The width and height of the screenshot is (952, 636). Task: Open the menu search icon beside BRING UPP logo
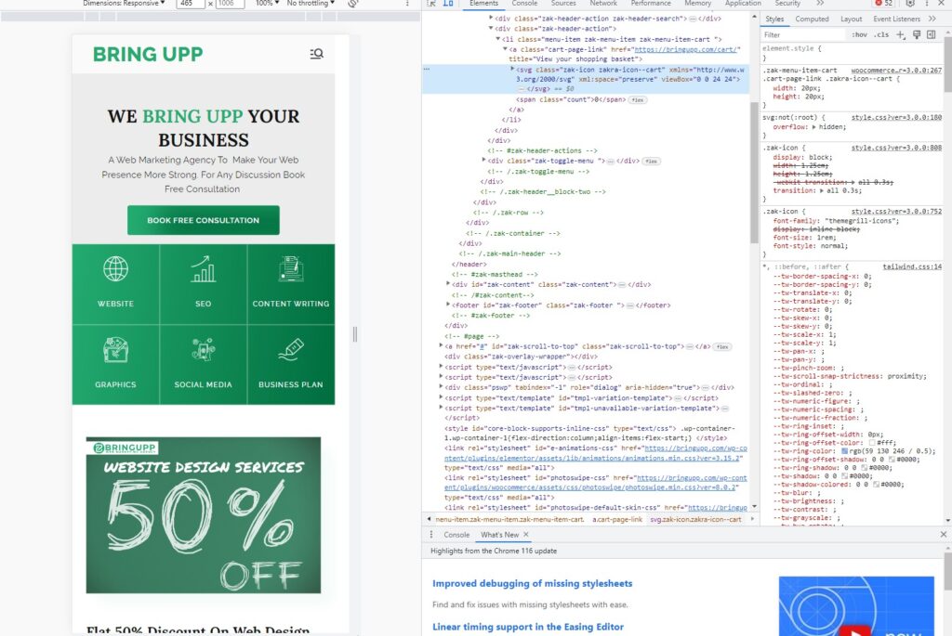[x=317, y=54]
